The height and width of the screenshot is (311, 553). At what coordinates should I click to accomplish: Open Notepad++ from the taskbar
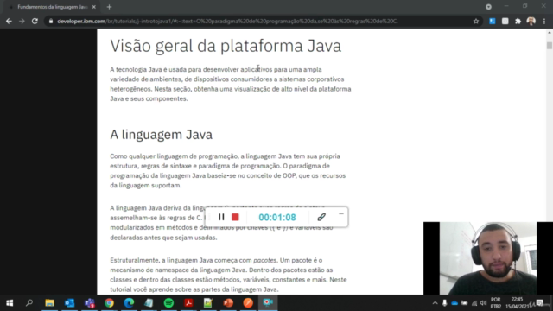(208, 303)
